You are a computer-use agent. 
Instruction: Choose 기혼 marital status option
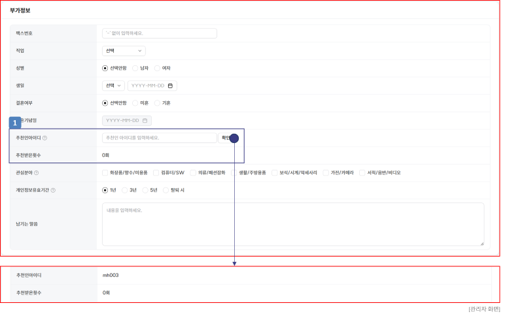coord(157,103)
